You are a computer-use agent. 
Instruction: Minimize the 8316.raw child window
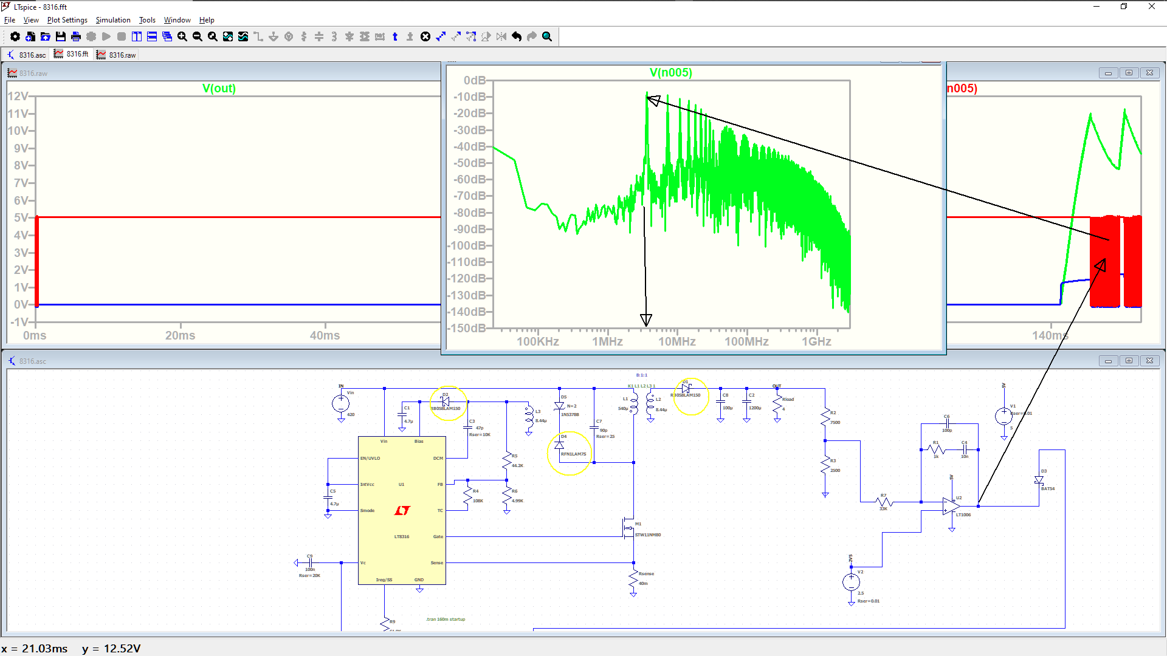(x=1108, y=73)
